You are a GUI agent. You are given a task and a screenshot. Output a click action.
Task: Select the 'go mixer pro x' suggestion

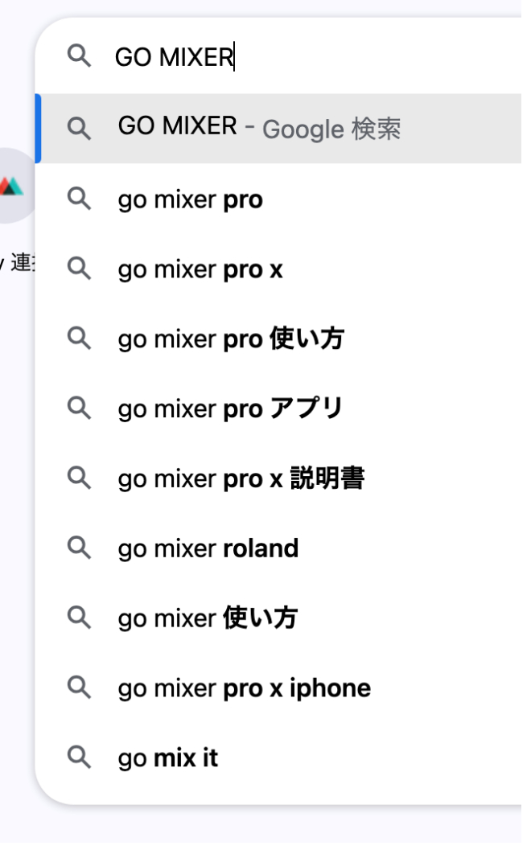point(201,269)
